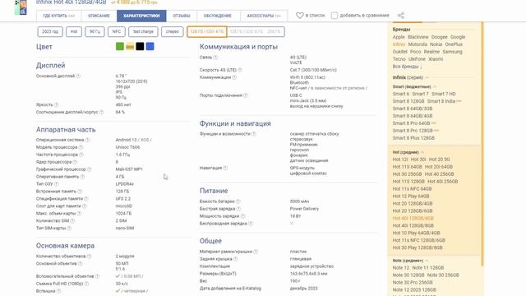Click the стерео tag button
526x296 pixels.
pyautogui.click(x=173, y=31)
